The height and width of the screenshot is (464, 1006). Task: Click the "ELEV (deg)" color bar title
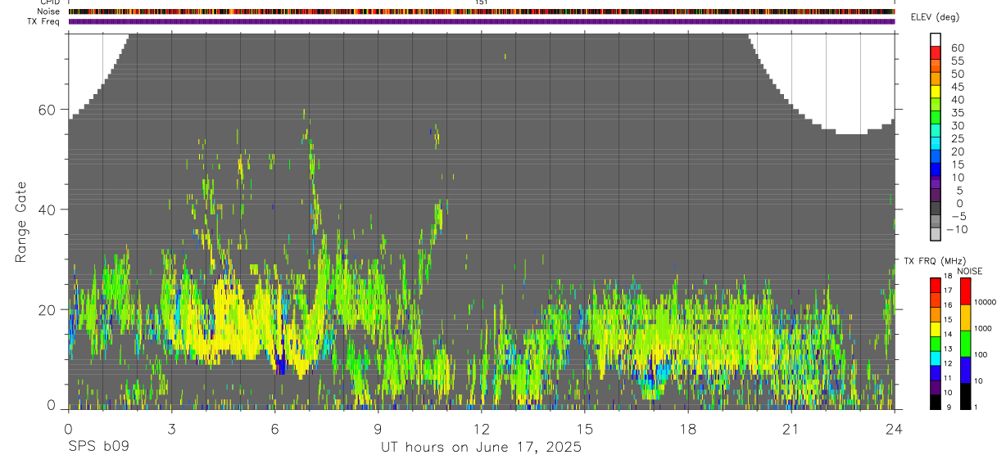(x=935, y=17)
